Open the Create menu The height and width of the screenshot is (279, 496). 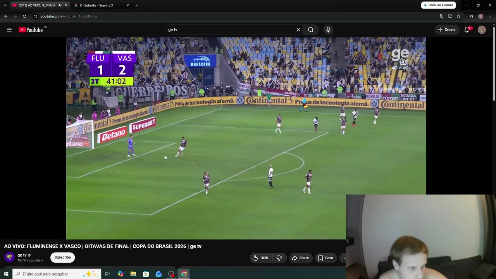446,30
